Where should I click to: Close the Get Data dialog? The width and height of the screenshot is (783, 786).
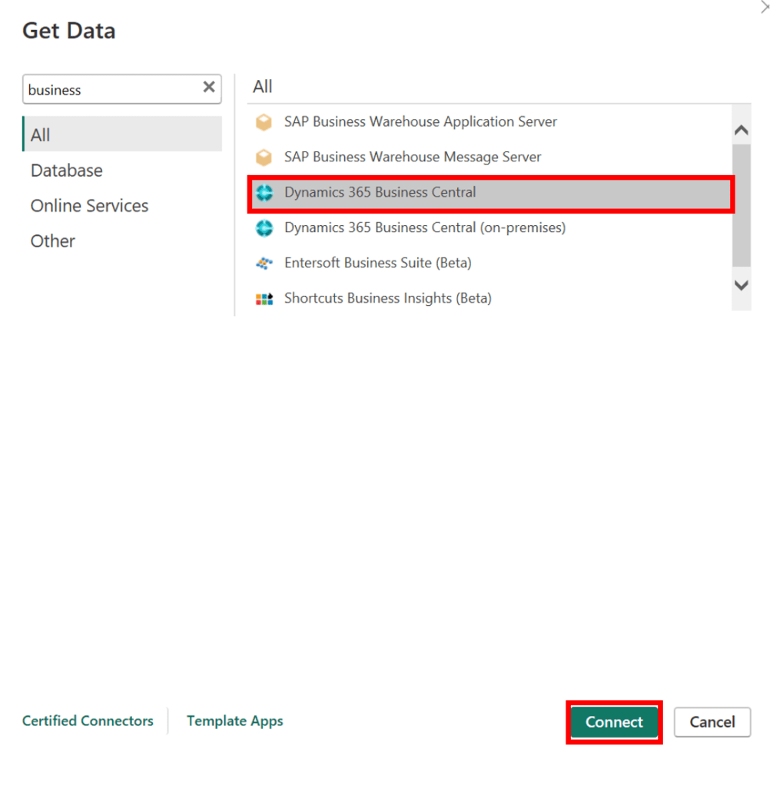[x=765, y=7]
